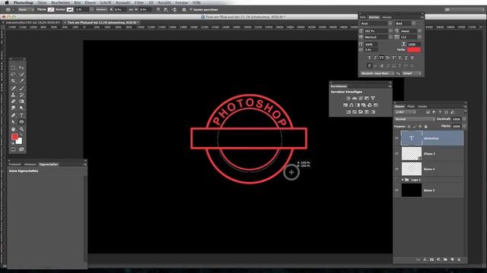Select the Move tool
This screenshot has width=487, height=273.
point(21,67)
